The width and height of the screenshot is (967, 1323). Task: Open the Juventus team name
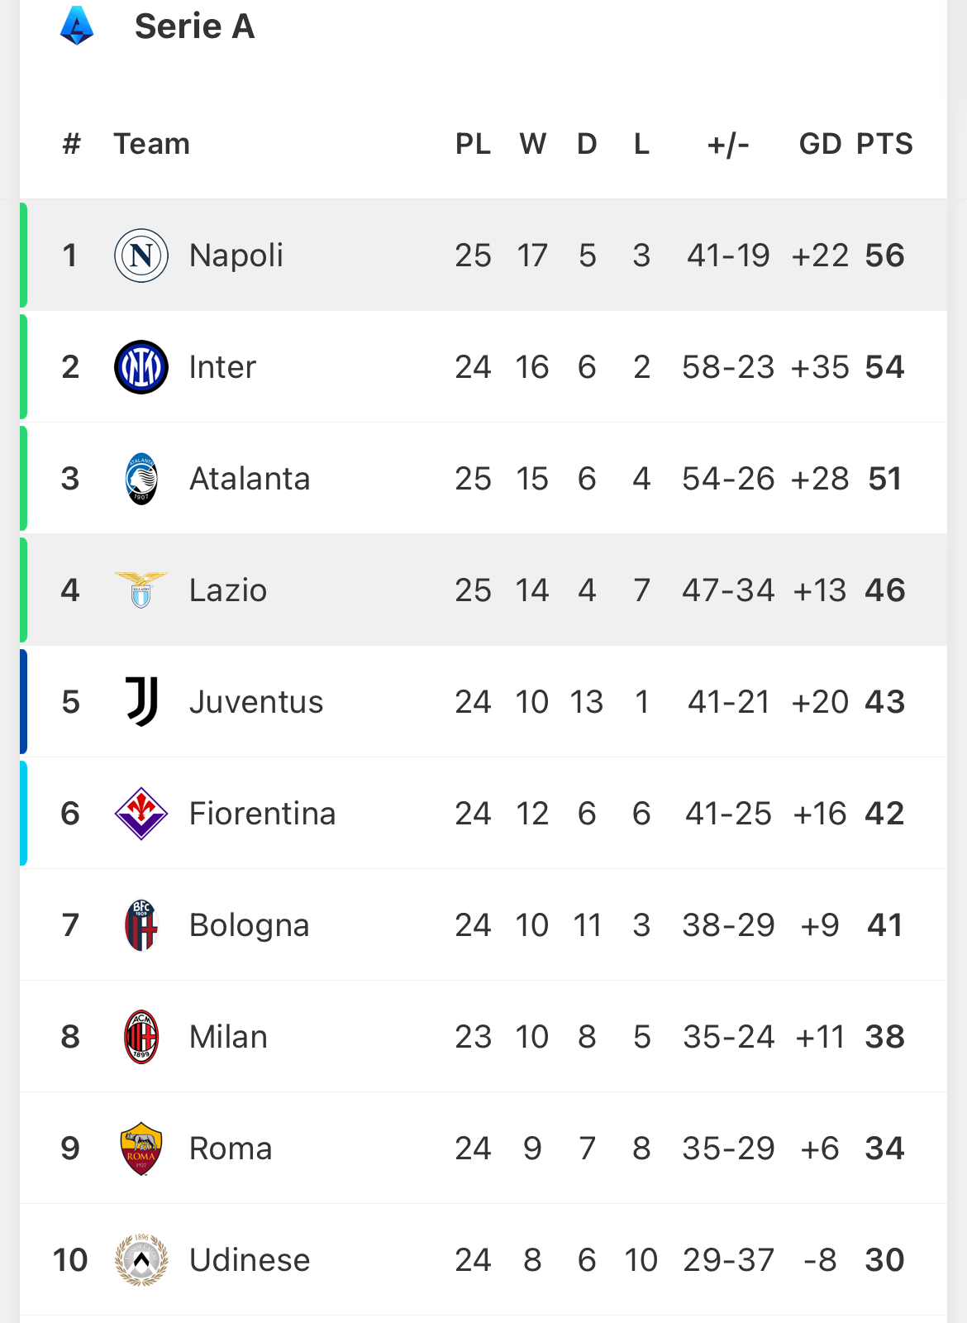click(256, 702)
